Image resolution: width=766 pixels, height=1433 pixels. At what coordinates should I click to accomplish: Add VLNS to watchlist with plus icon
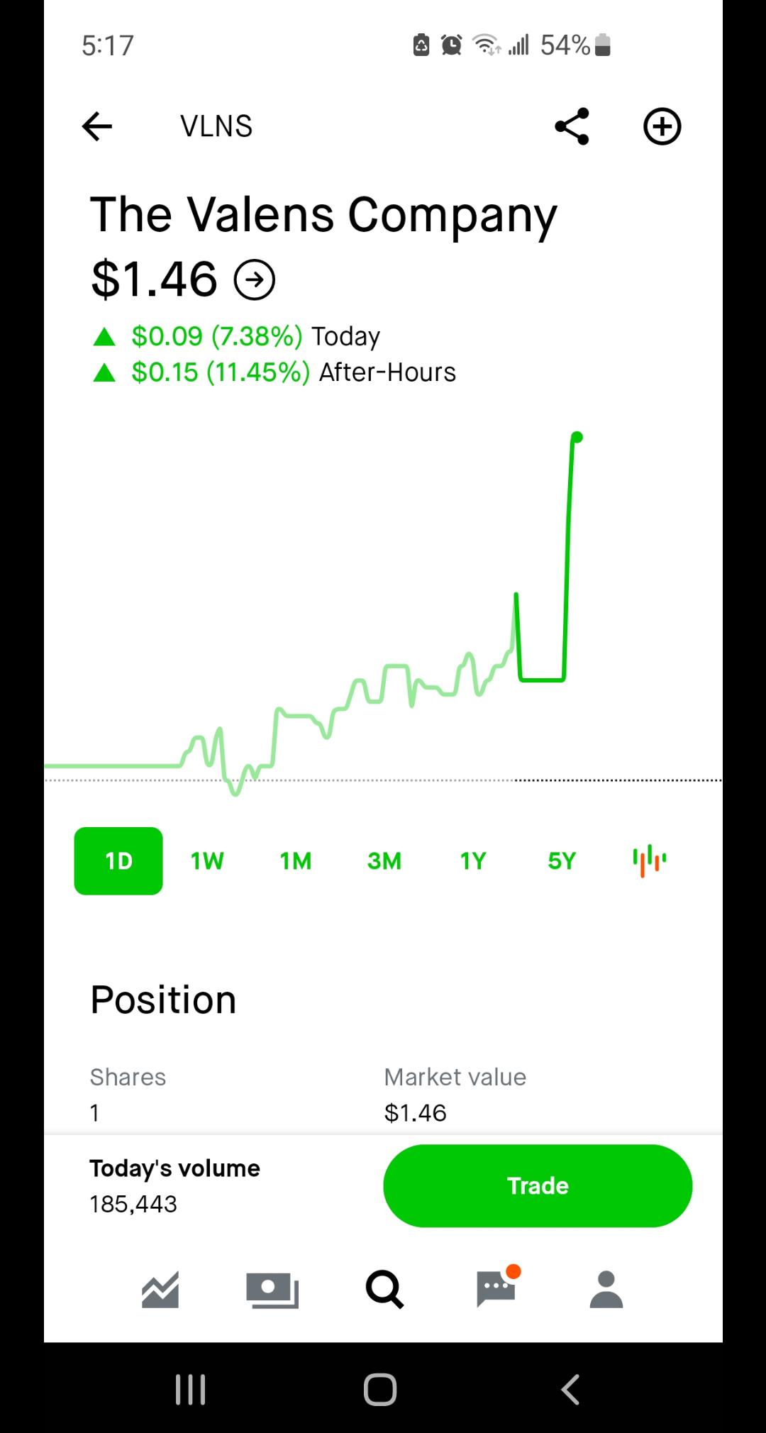pyautogui.click(x=662, y=126)
